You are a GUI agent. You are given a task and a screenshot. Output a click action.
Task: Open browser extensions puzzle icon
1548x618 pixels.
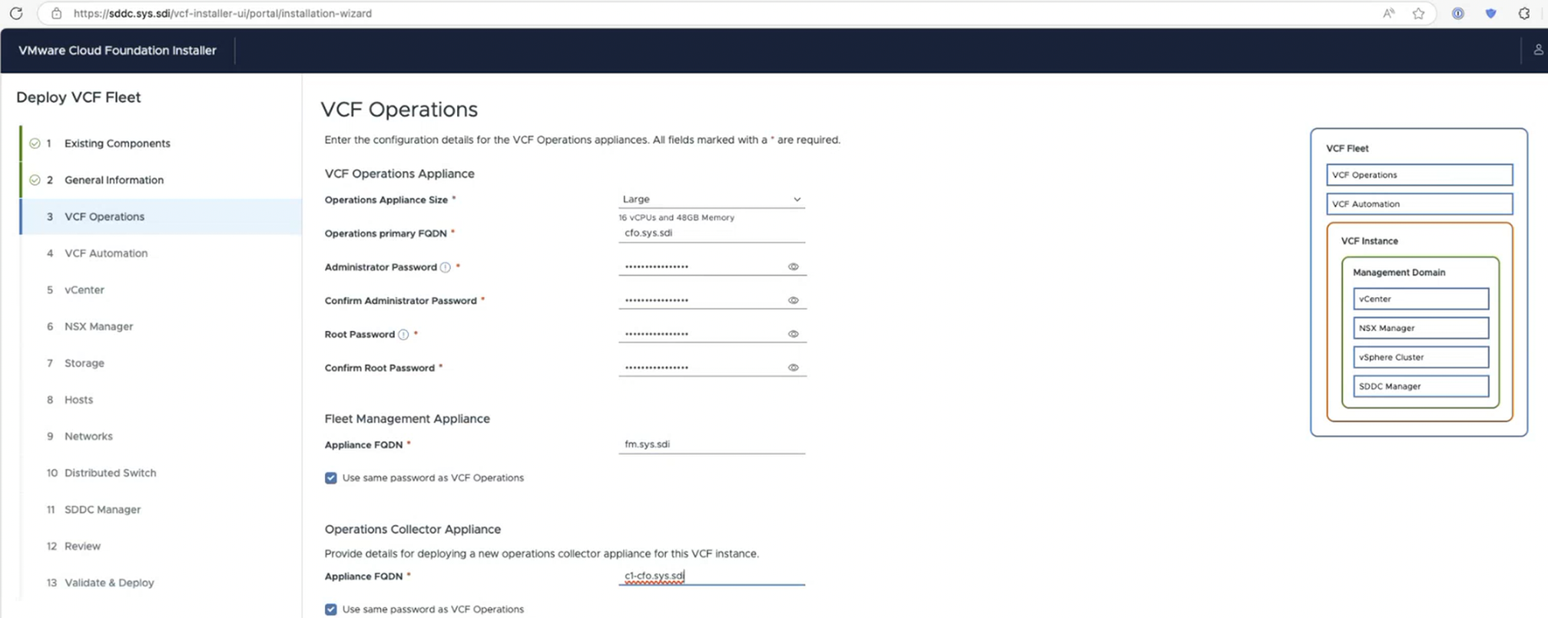pyautogui.click(x=1524, y=13)
